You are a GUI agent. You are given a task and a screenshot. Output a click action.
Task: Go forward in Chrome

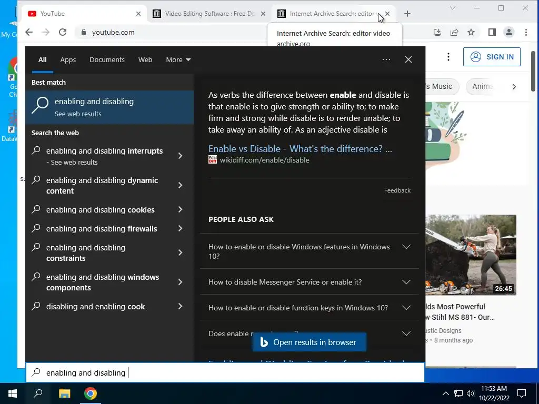point(45,32)
